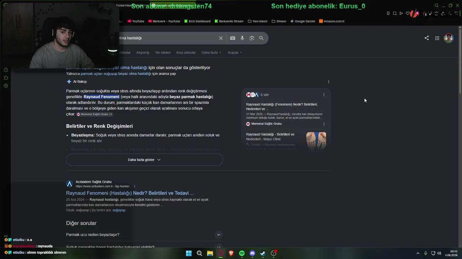Open Discord from the taskbar

pyautogui.click(x=252, y=253)
